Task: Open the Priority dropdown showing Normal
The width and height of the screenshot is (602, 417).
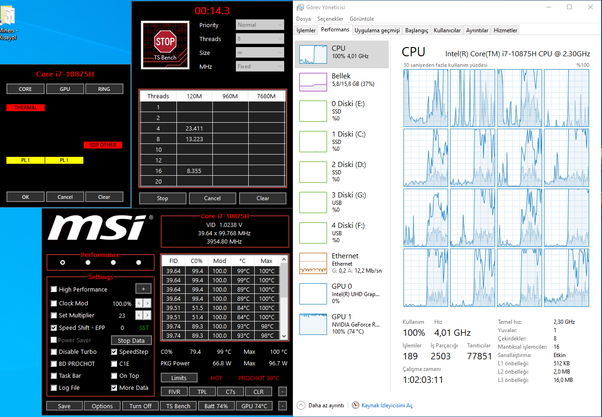Action: point(260,25)
